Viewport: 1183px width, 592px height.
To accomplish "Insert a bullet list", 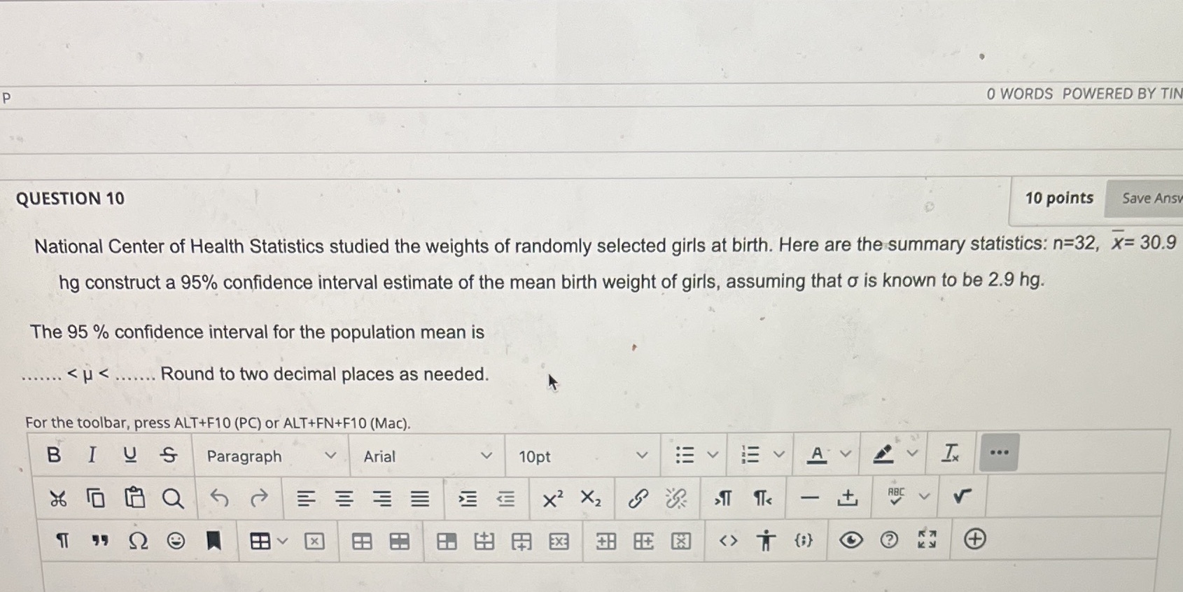I will click(685, 455).
